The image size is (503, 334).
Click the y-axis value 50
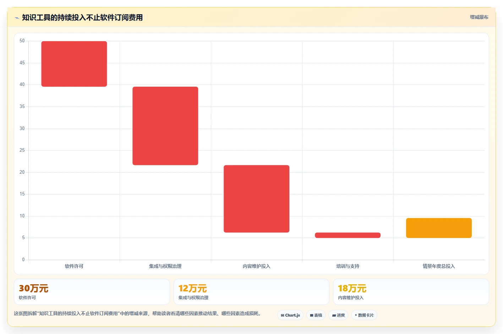(x=22, y=41)
